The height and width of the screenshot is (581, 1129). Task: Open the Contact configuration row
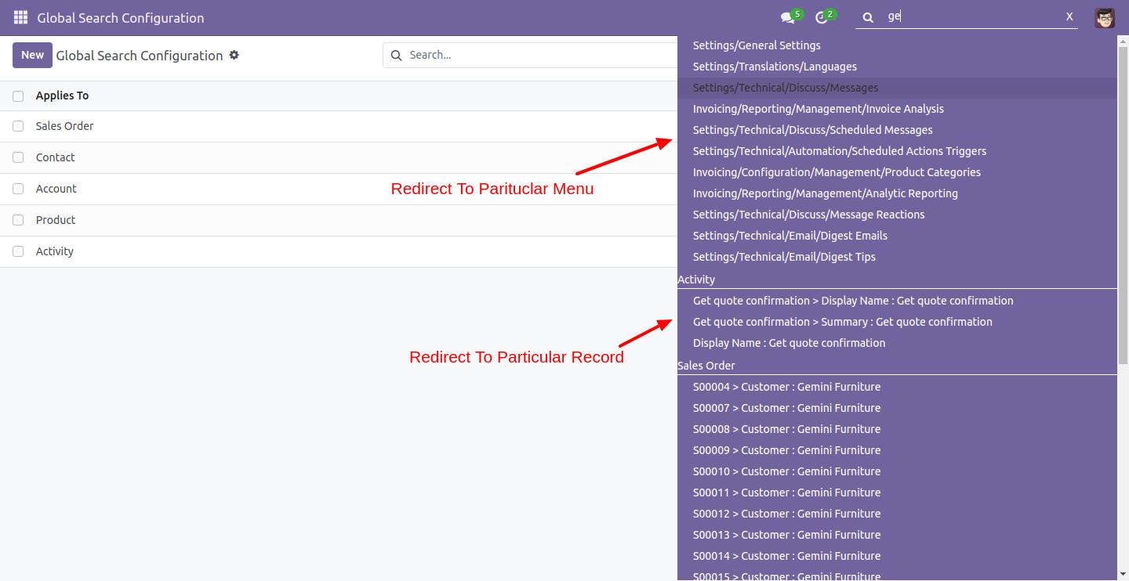pyautogui.click(x=339, y=157)
